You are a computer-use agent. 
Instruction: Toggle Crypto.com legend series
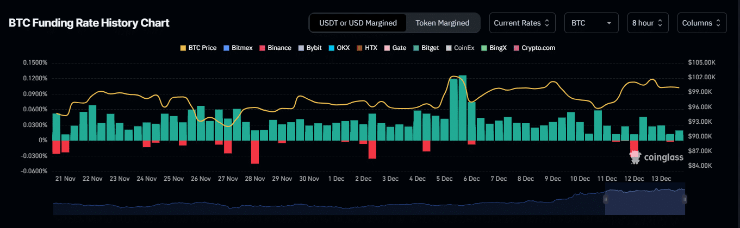[534, 48]
